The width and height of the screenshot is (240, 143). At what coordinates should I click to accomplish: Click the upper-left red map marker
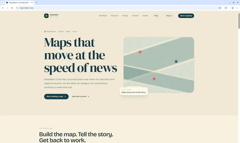point(140,52)
